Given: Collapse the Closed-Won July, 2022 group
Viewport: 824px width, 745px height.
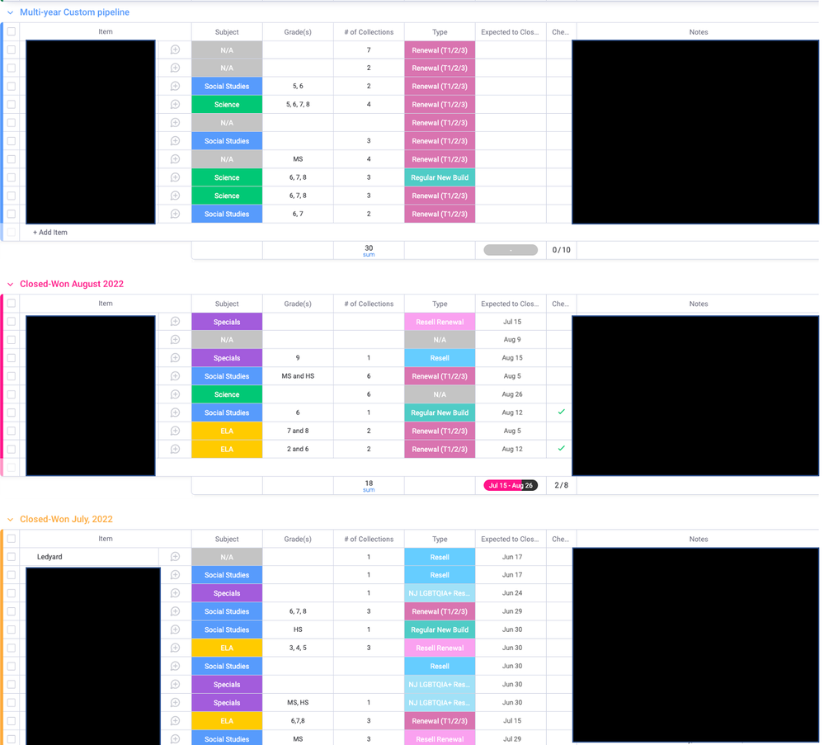Looking at the screenshot, I should point(12,519).
